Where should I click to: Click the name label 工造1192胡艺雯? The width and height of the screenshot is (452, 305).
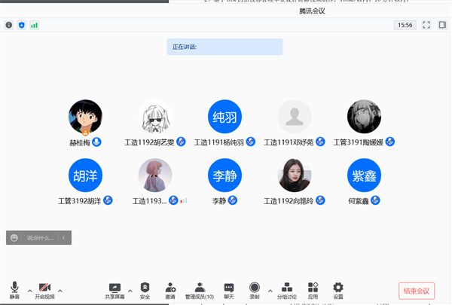click(149, 142)
